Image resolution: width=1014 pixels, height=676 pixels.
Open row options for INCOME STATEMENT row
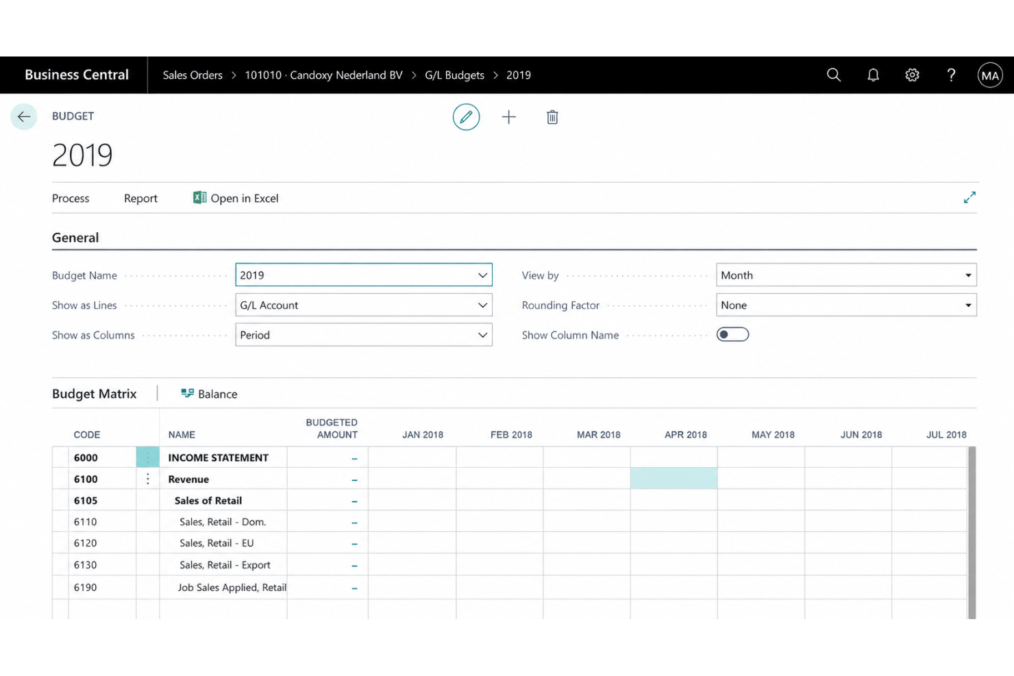click(x=147, y=457)
